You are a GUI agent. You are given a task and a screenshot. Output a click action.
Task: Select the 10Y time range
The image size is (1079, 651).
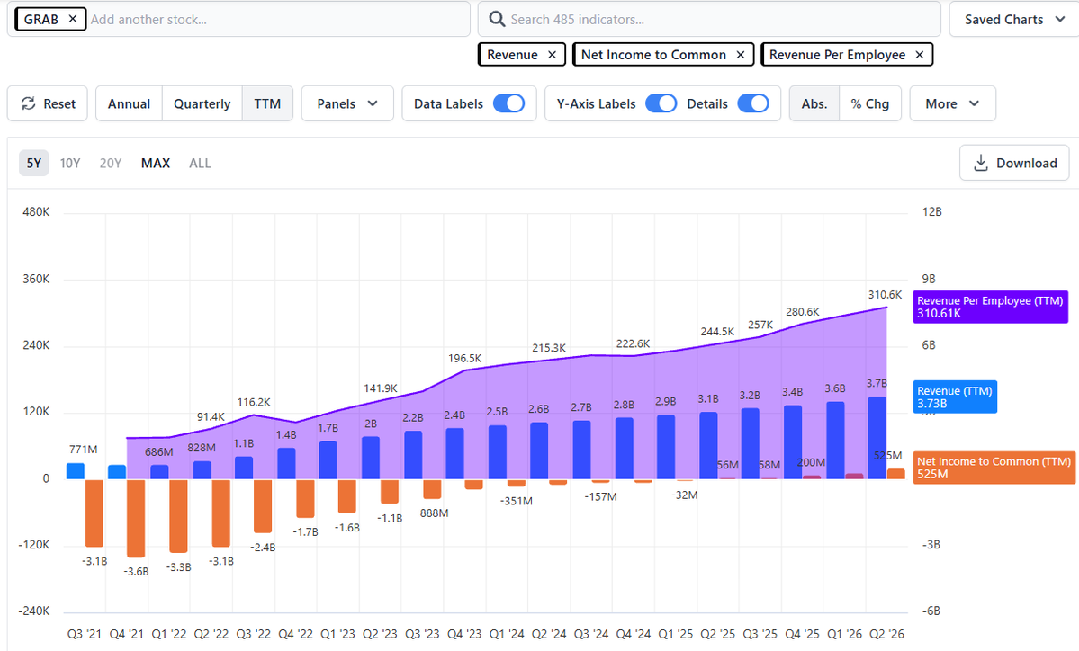[70, 163]
